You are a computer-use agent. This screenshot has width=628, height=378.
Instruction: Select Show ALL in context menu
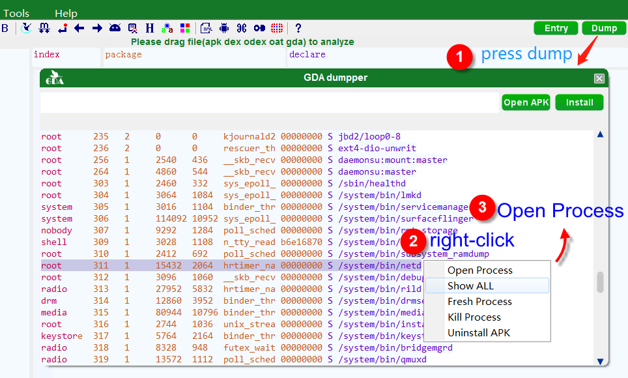click(487, 286)
